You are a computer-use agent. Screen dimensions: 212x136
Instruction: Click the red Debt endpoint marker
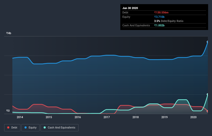[208, 111]
